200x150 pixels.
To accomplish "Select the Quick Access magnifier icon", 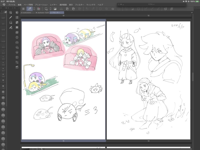I will tap(10, 12).
